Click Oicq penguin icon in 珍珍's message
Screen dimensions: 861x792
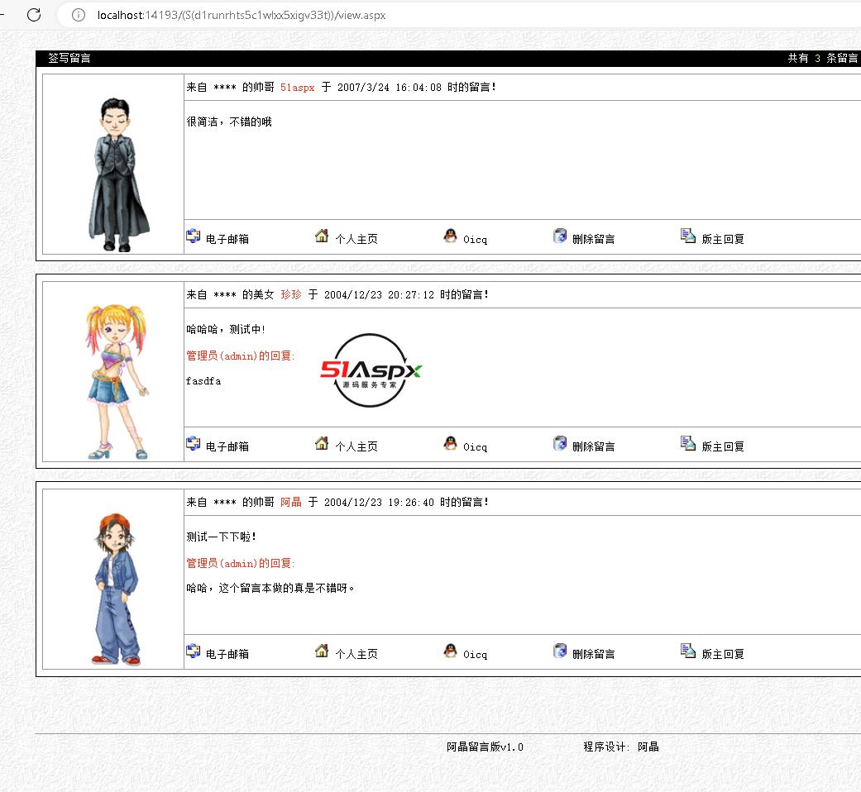point(450,444)
